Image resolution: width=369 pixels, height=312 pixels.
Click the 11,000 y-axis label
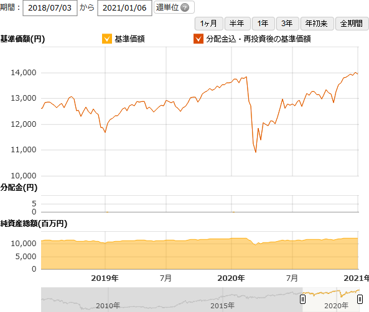coord(24,150)
